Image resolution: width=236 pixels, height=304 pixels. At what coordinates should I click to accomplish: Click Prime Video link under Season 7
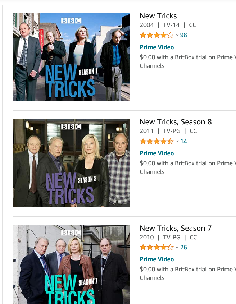[x=156, y=259]
